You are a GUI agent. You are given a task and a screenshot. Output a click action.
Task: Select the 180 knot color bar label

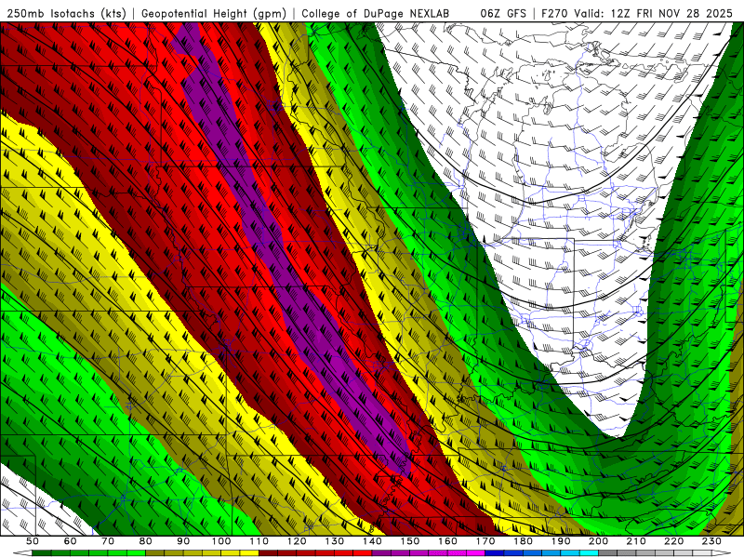(x=523, y=541)
